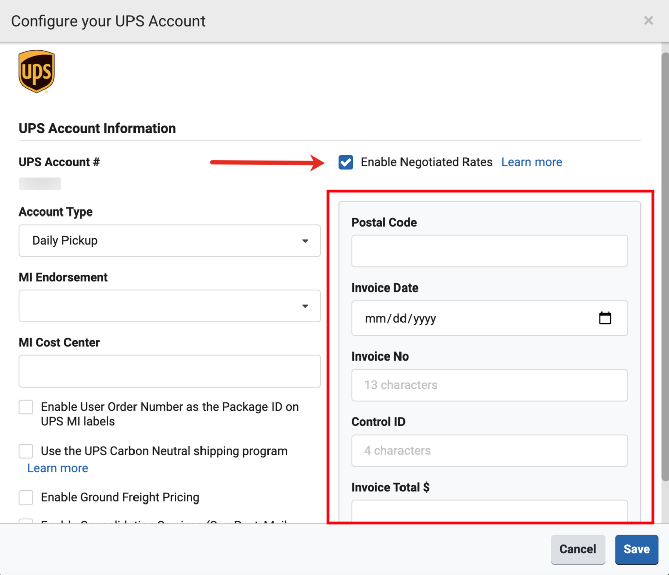This screenshot has width=669, height=575.
Task: Close the Configure your UPS Account dialog
Action: [x=648, y=20]
